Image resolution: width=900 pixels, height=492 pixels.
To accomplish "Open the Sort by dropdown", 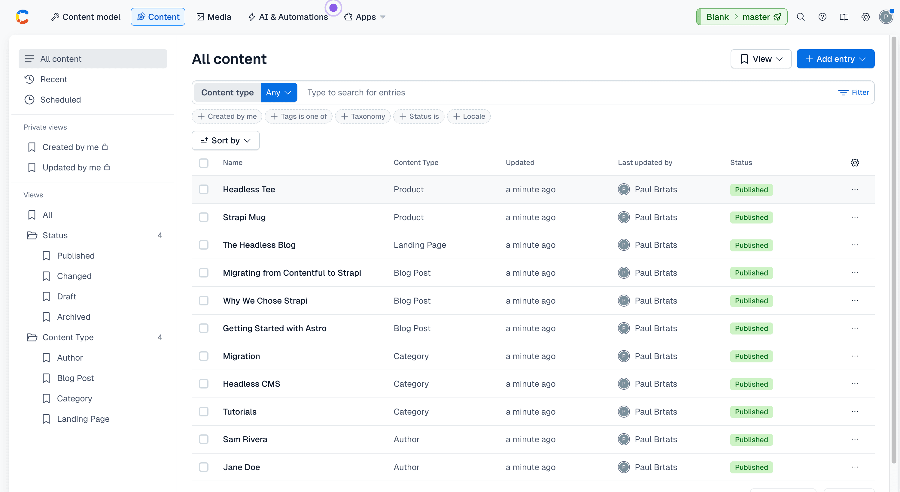I will point(226,141).
